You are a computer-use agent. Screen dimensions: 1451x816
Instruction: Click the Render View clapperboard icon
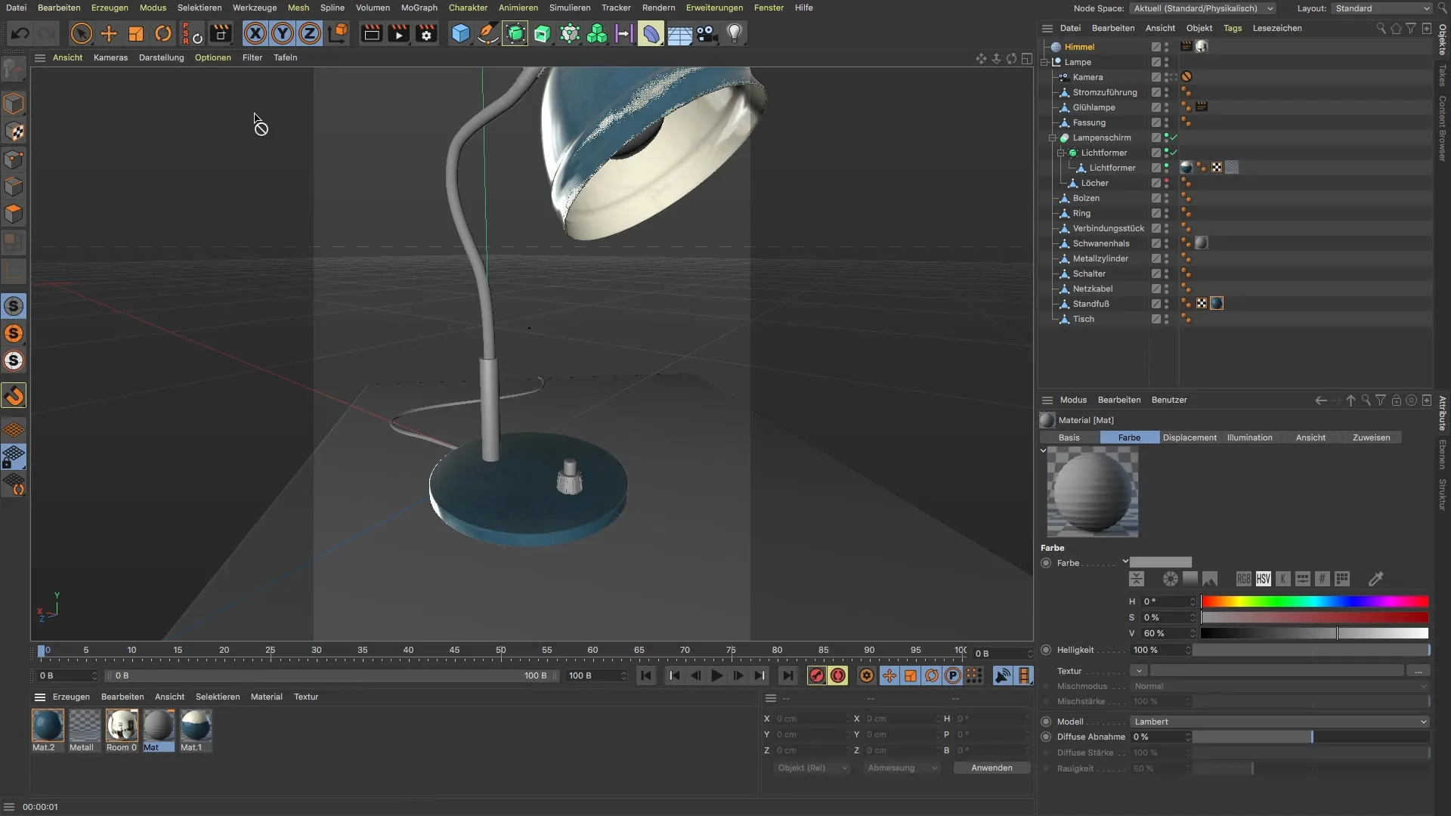click(371, 33)
